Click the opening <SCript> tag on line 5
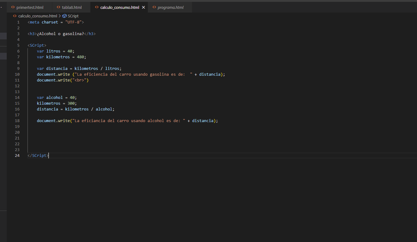The height and width of the screenshot is (242, 417). pyautogui.click(x=37, y=45)
